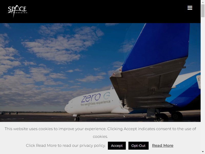205x154 pixels.
Task: Open the hamburger navigation menu
Action: (190, 8)
